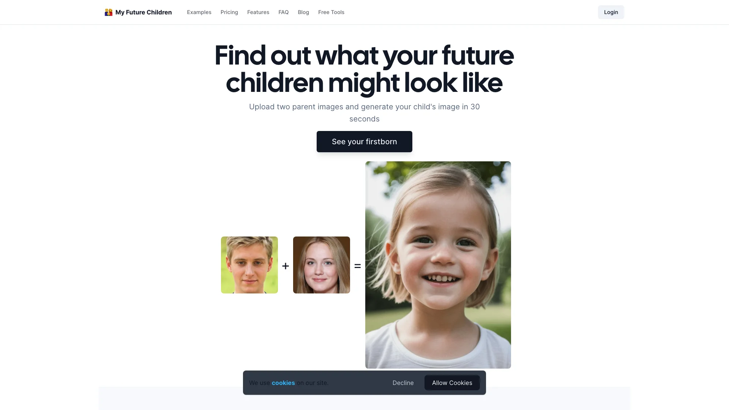
Task: Click the Login button top right
Action: (610, 12)
